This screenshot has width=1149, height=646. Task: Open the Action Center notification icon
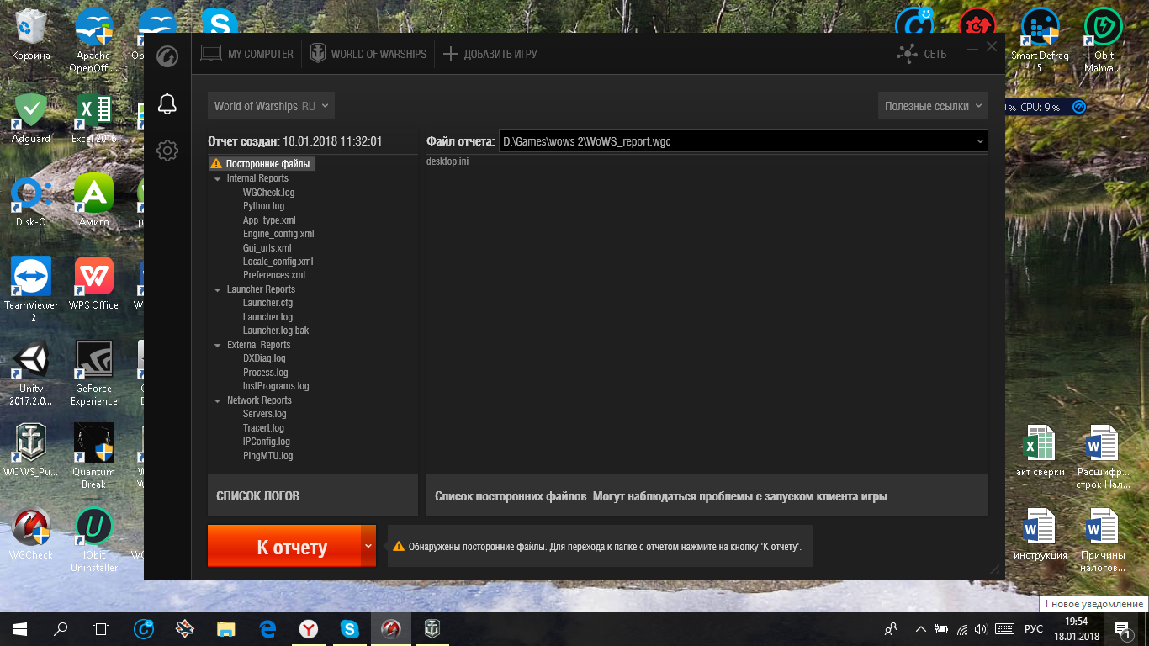[x=1121, y=628]
